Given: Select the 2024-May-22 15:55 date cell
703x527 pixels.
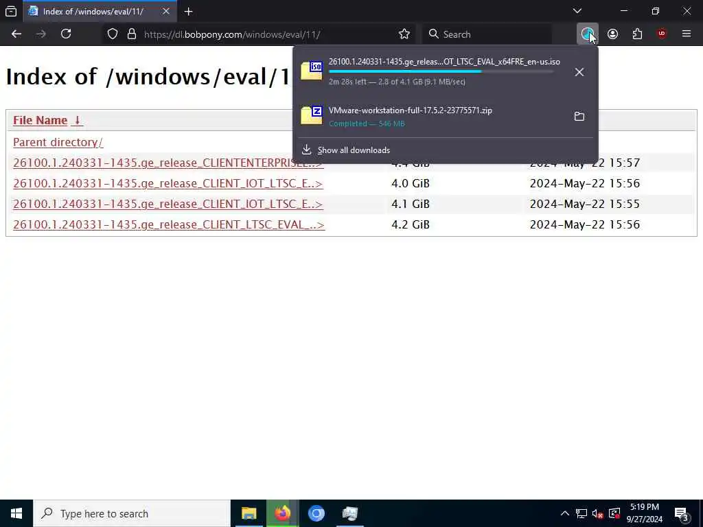Looking at the screenshot, I should click(585, 204).
